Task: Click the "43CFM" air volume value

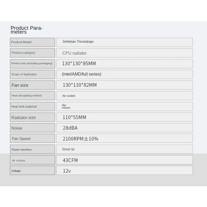Action: click(x=70, y=160)
